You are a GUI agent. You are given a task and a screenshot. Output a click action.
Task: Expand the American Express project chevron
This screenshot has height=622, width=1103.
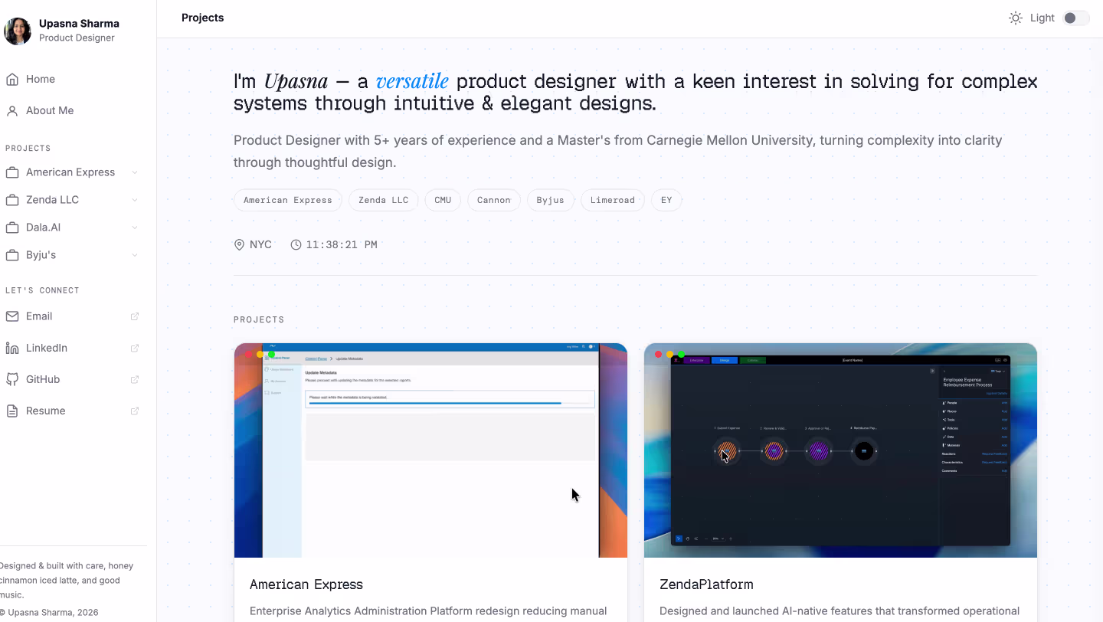(x=135, y=172)
